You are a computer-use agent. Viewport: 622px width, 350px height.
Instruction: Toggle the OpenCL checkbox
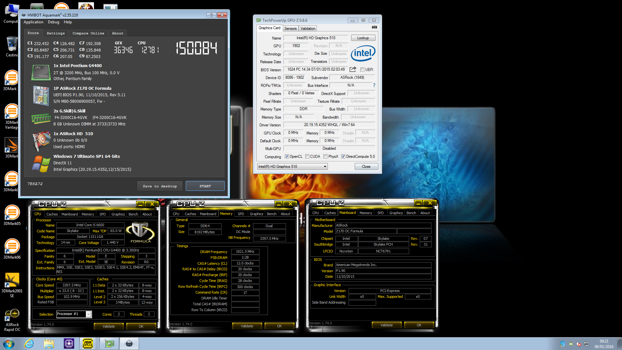287,157
